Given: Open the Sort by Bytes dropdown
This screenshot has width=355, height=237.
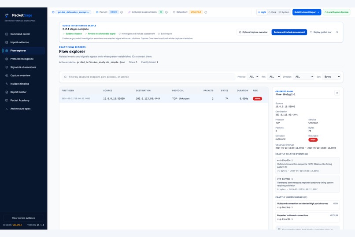Looking at the screenshot, I should coord(331,77).
